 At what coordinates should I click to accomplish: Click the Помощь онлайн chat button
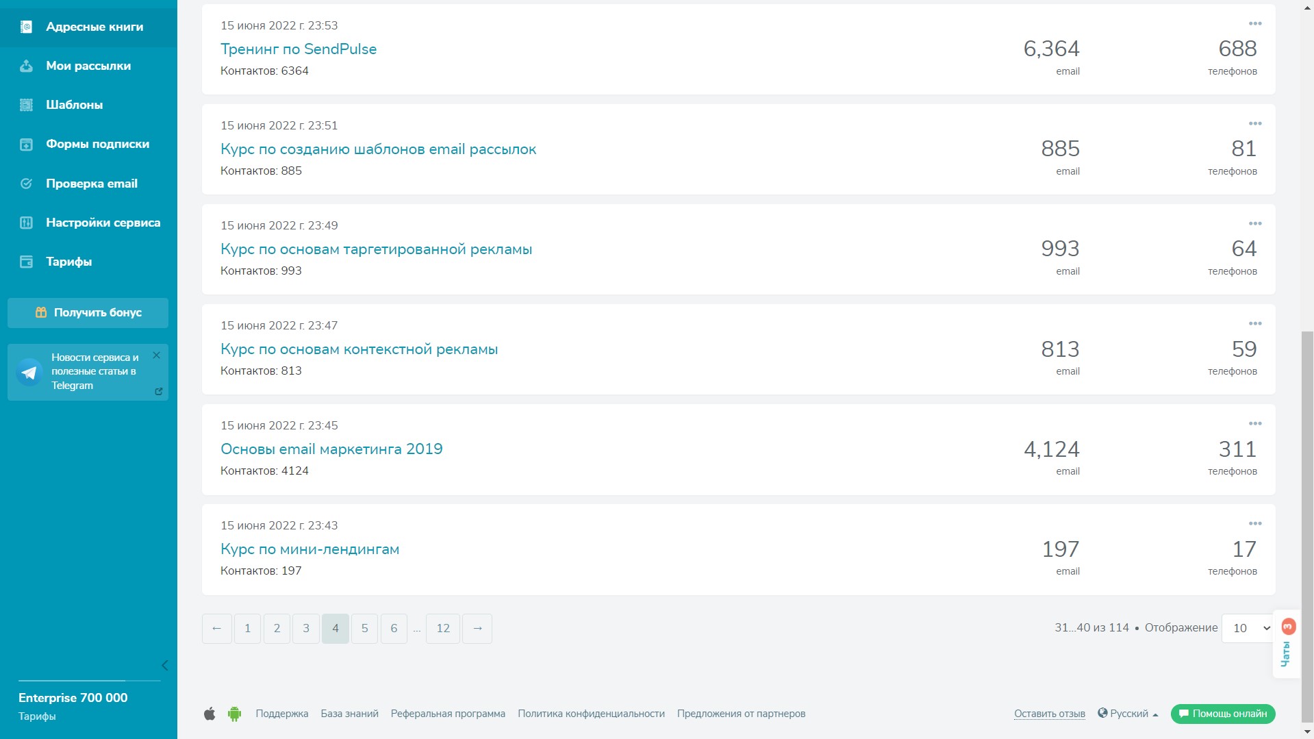tap(1223, 714)
